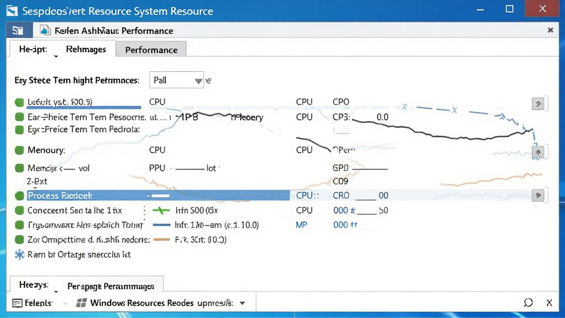
Task: Toggle the Menoury green indicator
Action: (x=19, y=150)
